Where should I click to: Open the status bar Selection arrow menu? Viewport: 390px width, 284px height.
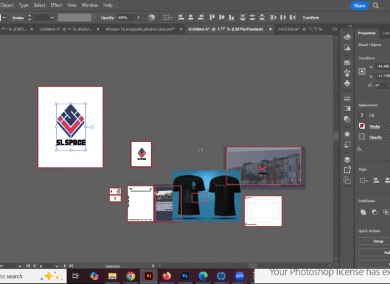click(x=153, y=266)
